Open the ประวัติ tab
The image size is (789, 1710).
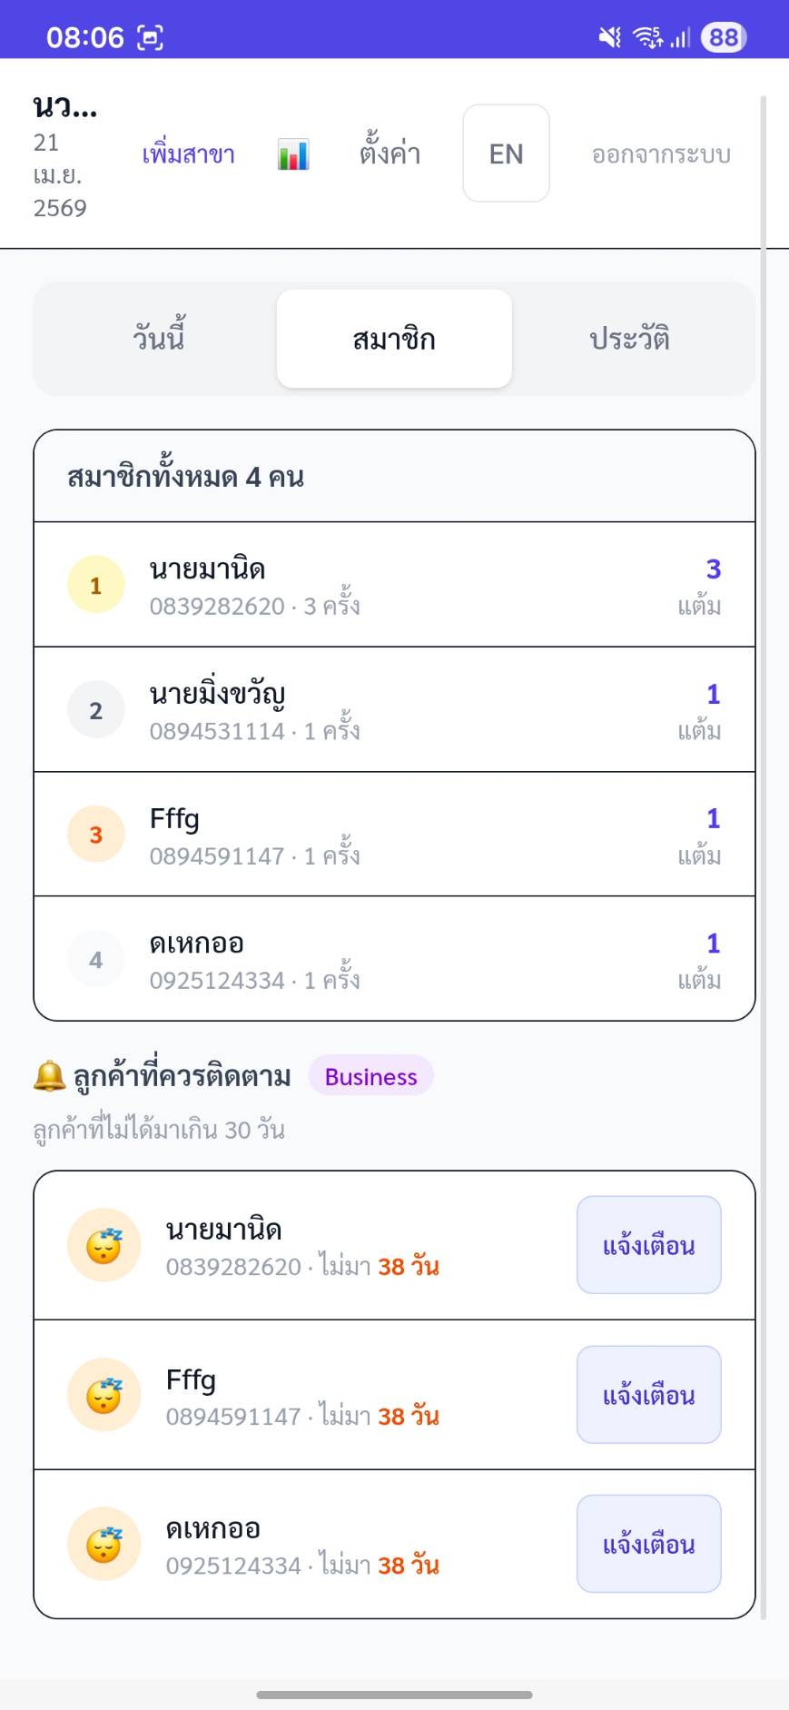629,339
